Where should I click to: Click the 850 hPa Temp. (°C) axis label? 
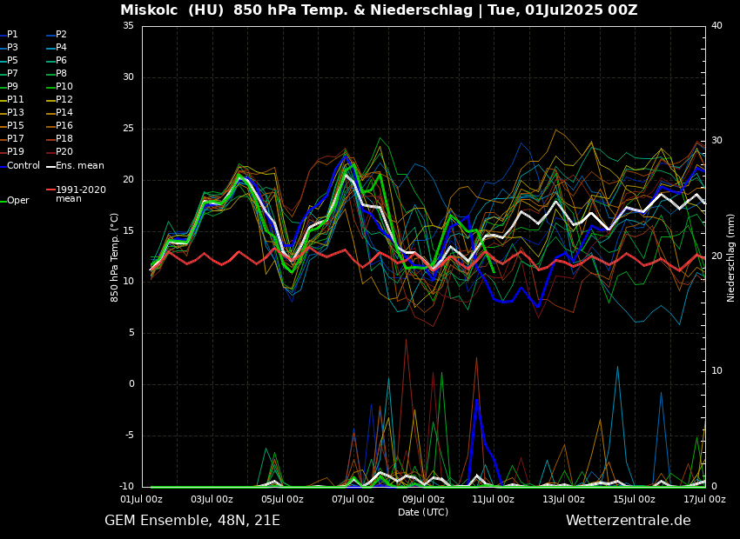115,256
